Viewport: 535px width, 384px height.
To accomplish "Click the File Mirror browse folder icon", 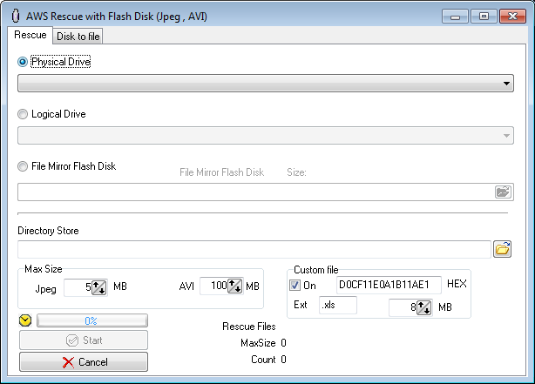I will point(502,192).
